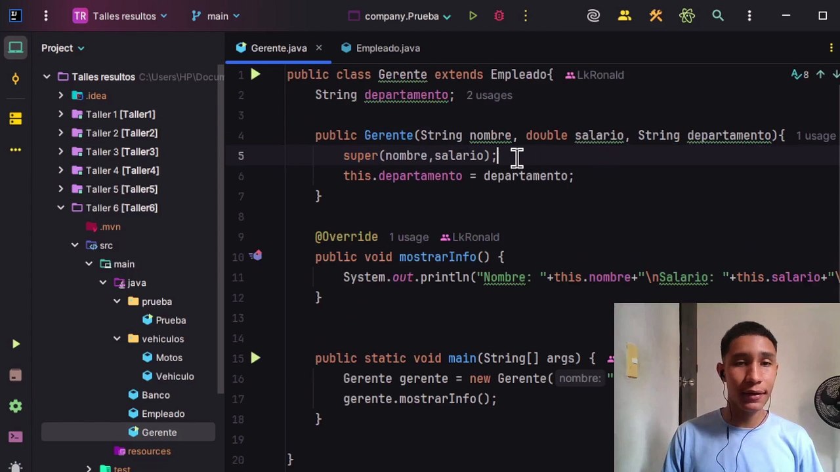Go to previous highlighted problem arrow
This screenshot has height=472, width=840.
[x=820, y=75]
